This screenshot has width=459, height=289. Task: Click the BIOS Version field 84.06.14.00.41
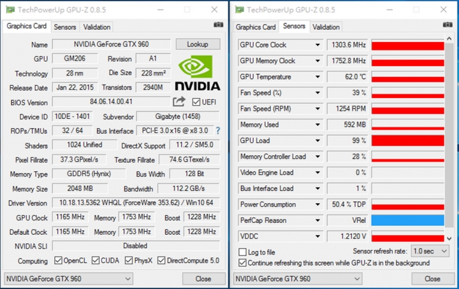[x=111, y=102]
